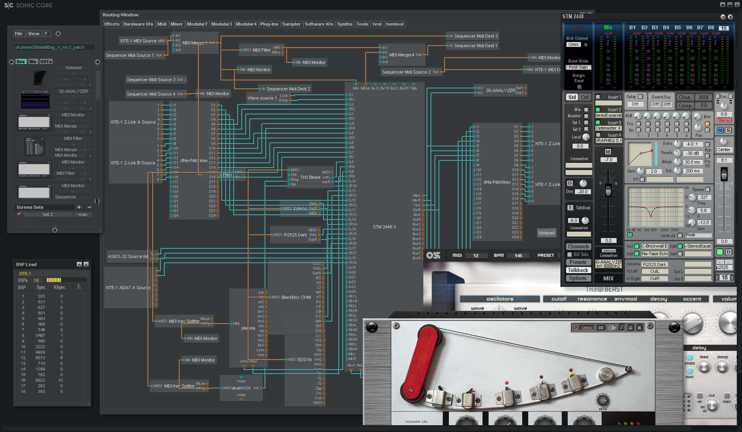Open the Midi Channel Omni dropdown in STM 2448
This screenshot has height=432, width=742.
[x=574, y=45]
